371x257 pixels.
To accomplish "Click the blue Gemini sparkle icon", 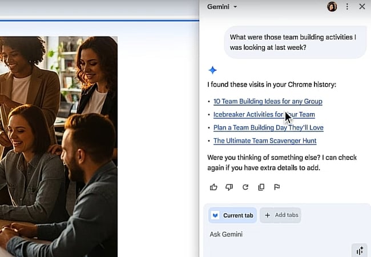I will click(212, 70).
